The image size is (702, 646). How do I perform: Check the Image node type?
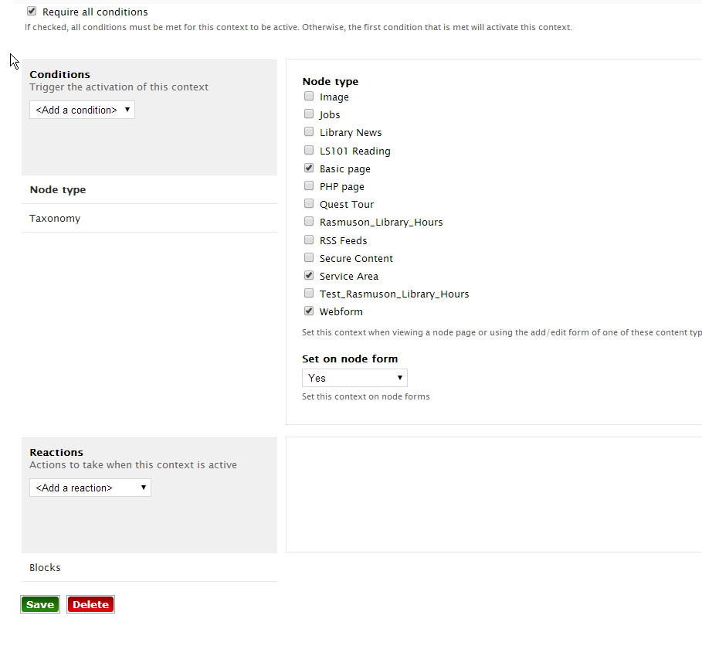coord(309,97)
